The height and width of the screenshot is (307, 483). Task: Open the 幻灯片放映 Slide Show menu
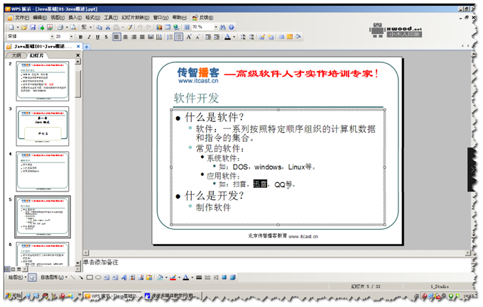(135, 18)
